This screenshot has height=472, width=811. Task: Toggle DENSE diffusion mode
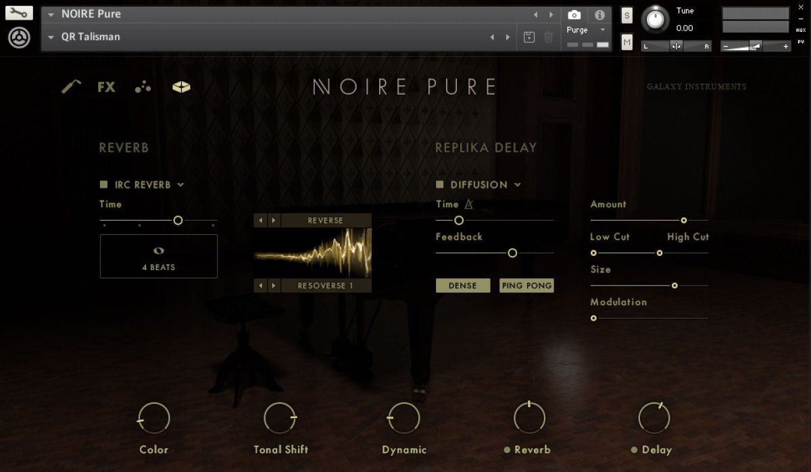click(463, 286)
